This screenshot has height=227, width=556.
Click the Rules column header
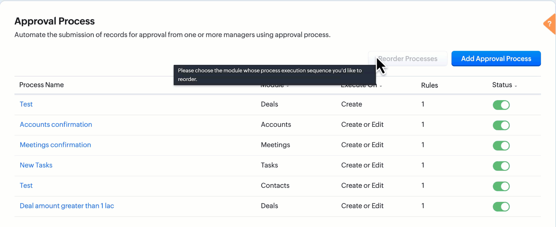[x=429, y=85]
